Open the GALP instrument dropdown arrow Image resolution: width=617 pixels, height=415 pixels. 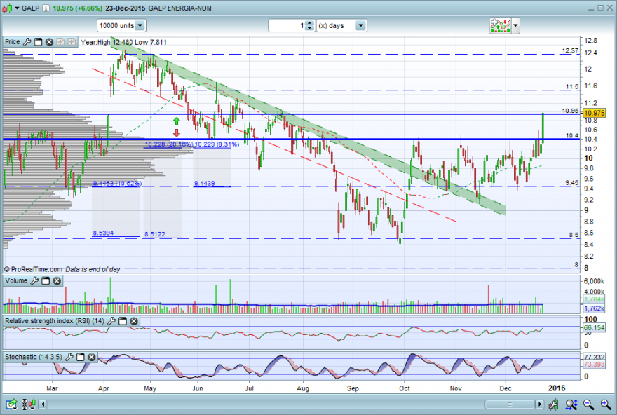pyautogui.click(x=17, y=8)
